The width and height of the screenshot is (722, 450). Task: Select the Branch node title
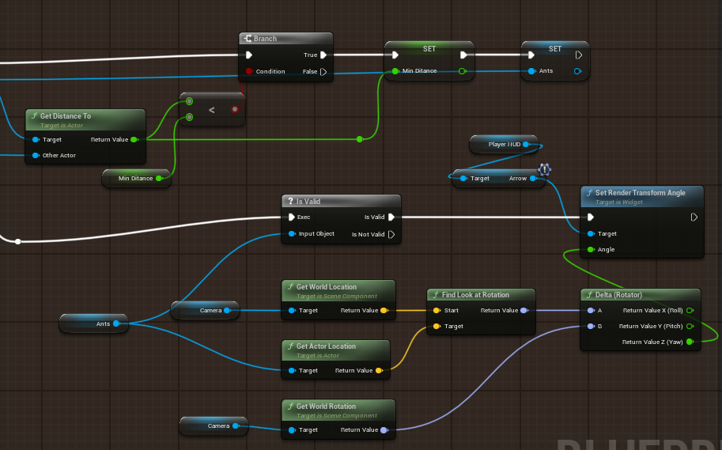tap(265, 39)
